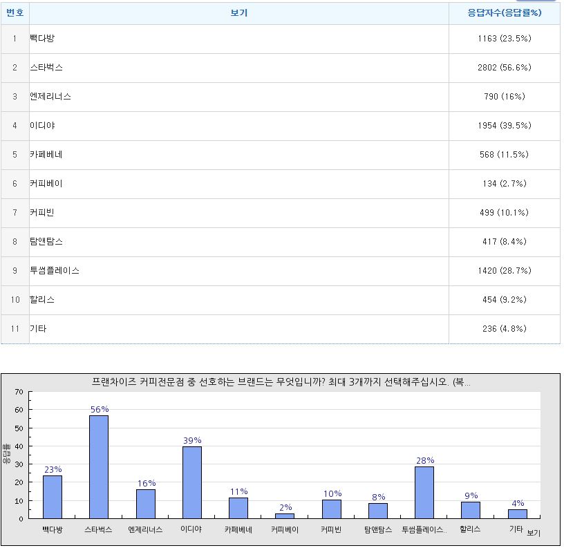Click the value 568 (11.5%)
The height and width of the screenshot is (548, 564).
[505, 155]
